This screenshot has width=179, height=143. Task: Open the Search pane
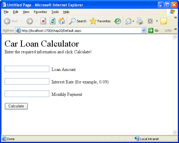coord(78,21)
